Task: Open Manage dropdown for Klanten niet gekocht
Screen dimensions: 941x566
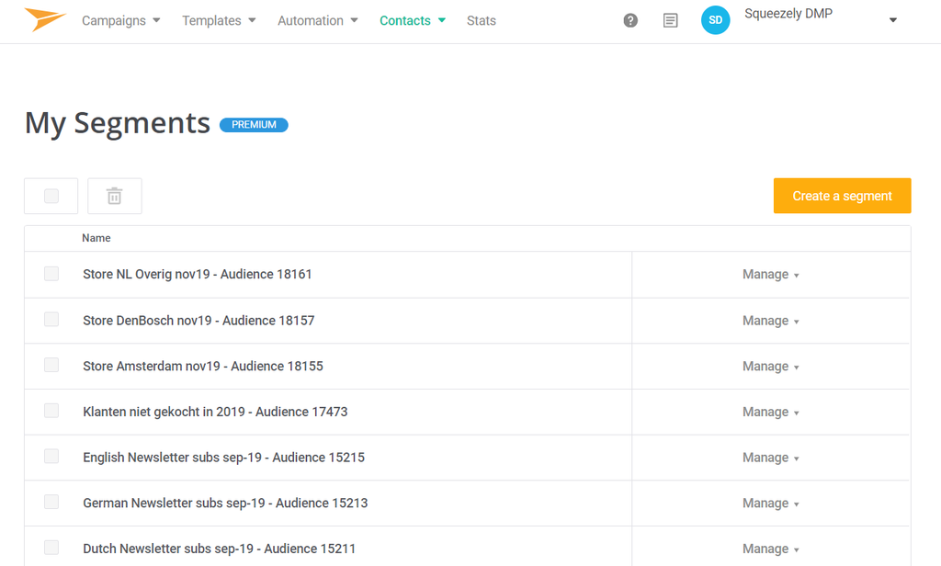Action: tap(771, 412)
